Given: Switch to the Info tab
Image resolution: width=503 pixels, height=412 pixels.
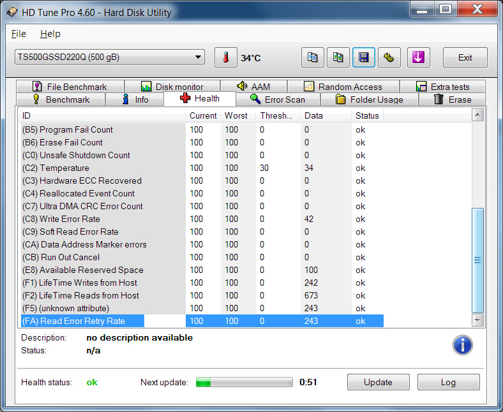Looking at the screenshot, I should tap(135, 99).
